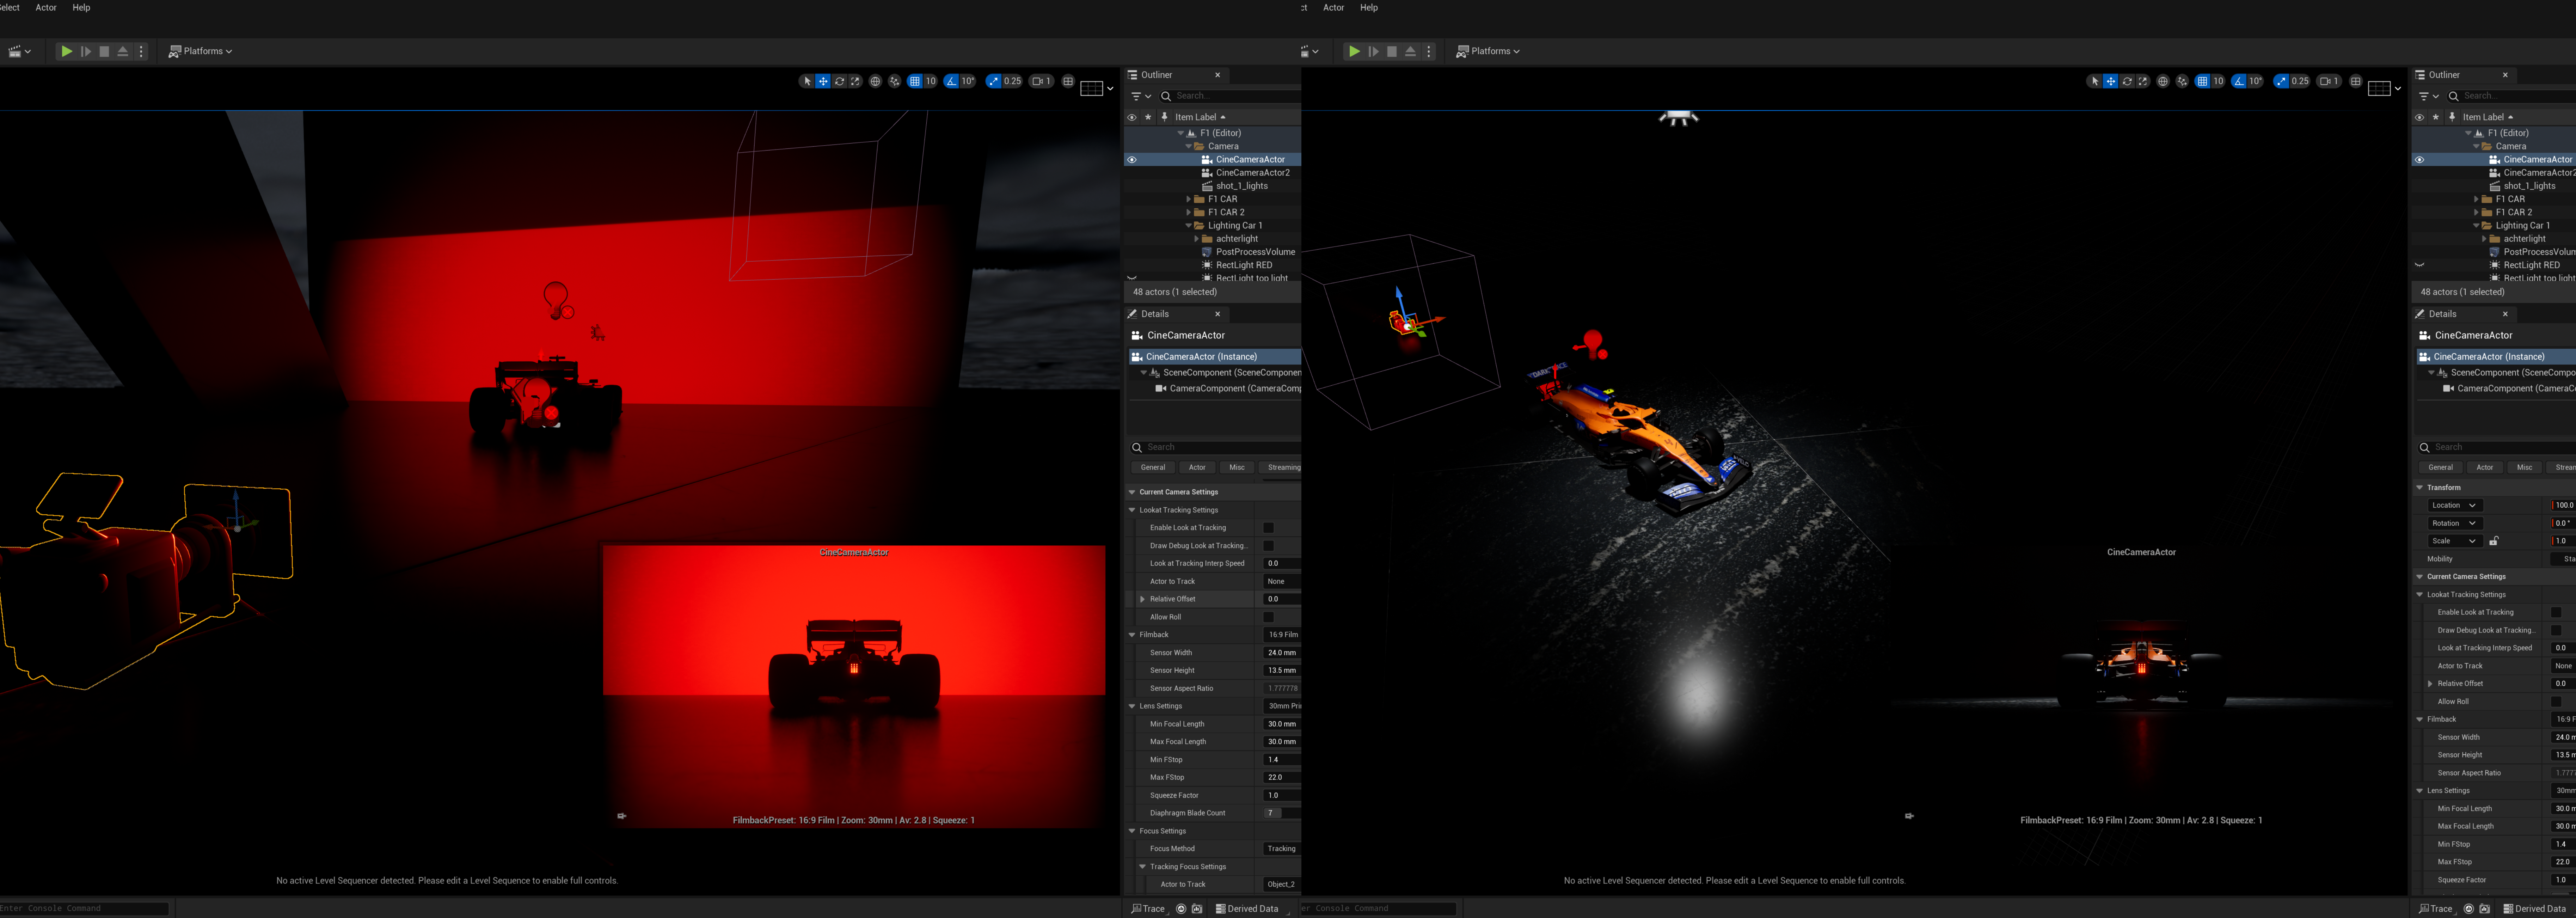Click Eject icon in left editor toolbar

123,51
